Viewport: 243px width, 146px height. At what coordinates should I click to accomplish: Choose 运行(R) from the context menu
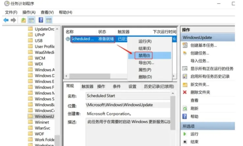[150, 41]
